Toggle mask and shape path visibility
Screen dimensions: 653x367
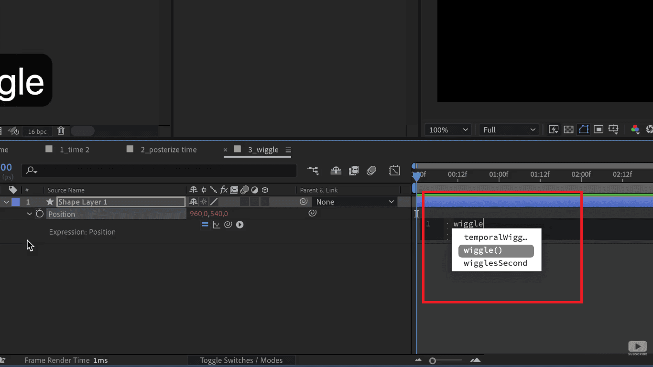[x=583, y=130]
